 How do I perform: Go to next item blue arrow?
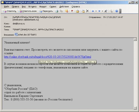tap(99, 11)
